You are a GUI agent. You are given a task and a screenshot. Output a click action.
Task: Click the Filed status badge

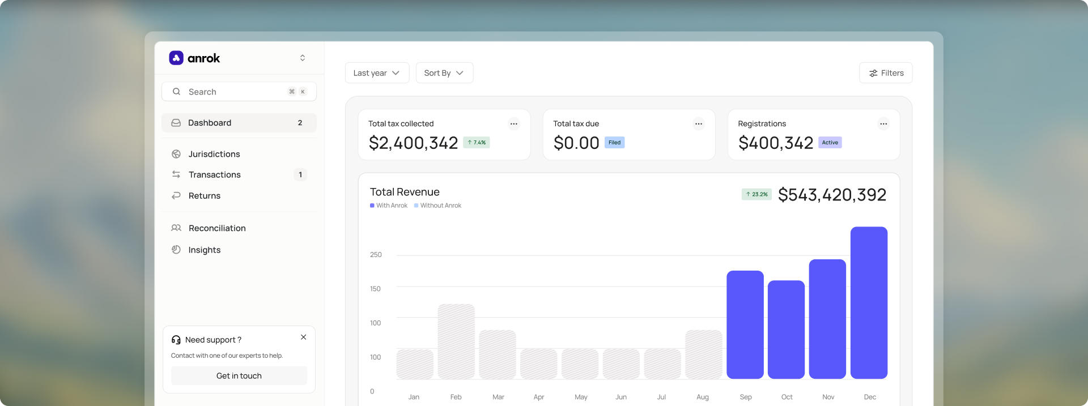[x=615, y=143]
